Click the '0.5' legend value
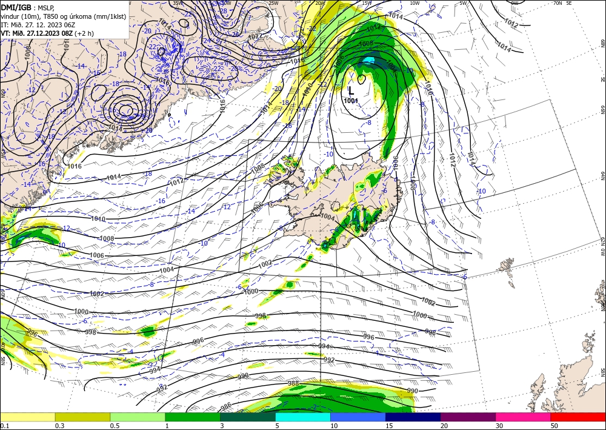 pyautogui.click(x=115, y=426)
